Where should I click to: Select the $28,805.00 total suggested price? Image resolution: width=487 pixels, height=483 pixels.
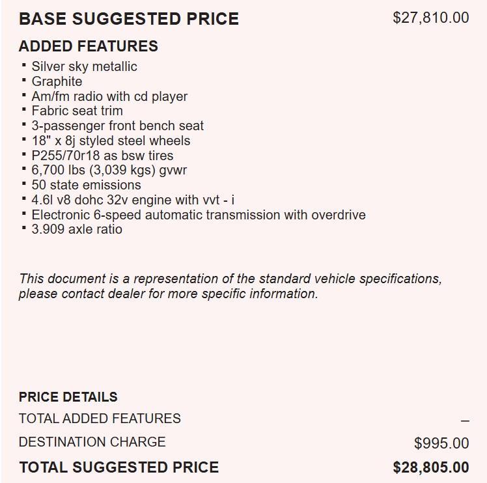430,467
